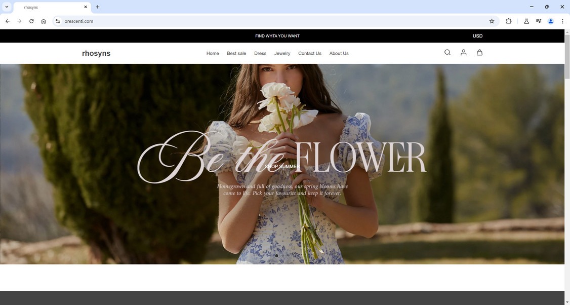
Task: Expand the tab search dropdown arrow
Action: 7,7
